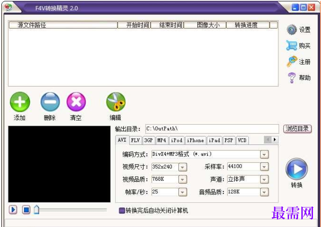Expand the 声道 audio channel dropdown
Image resolution: width=322 pixels, height=227 pixels.
[264, 180]
